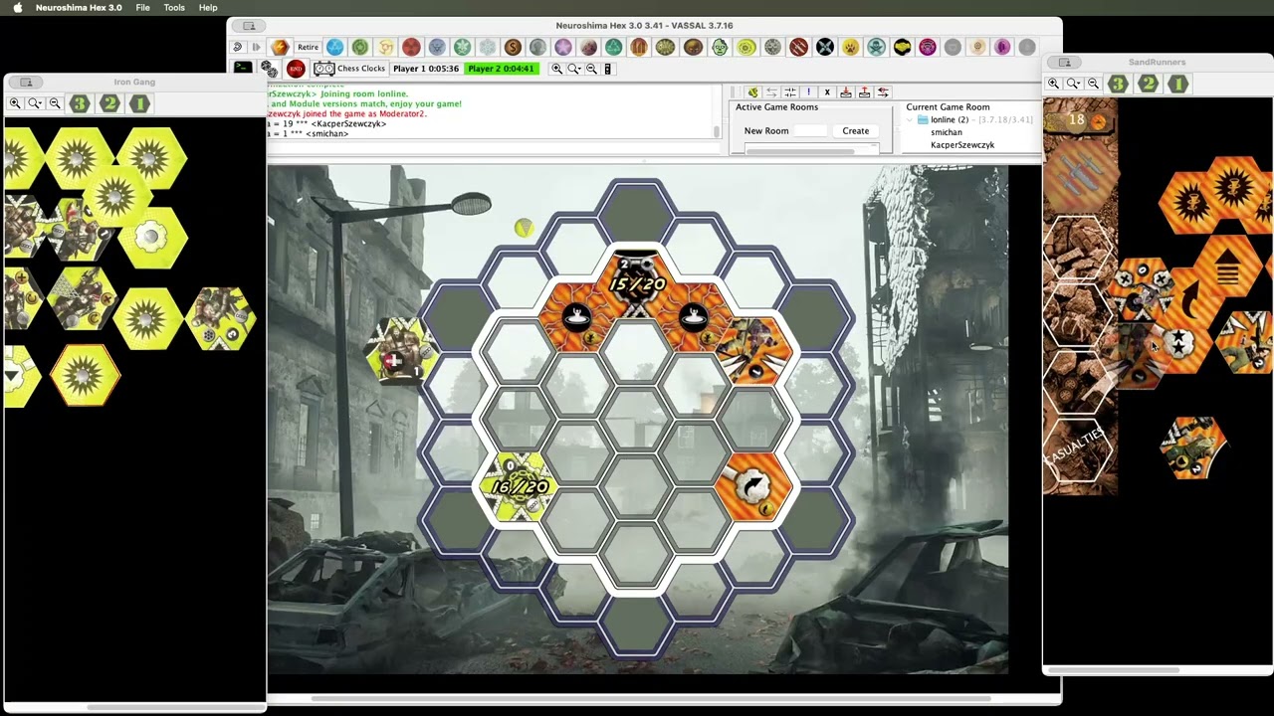Click Player 1 clock 0:05:36
Image resolution: width=1274 pixels, height=716 pixels.
(426, 69)
